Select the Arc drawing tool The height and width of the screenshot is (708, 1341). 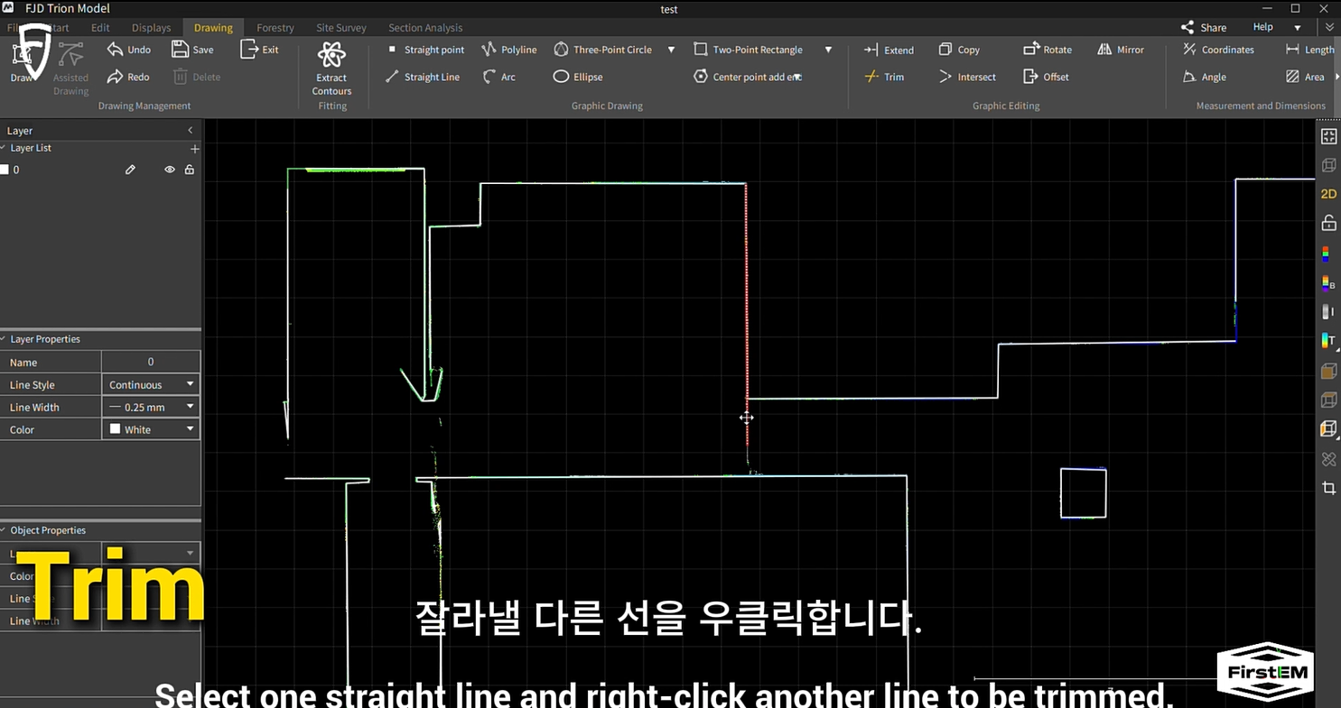click(498, 77)
